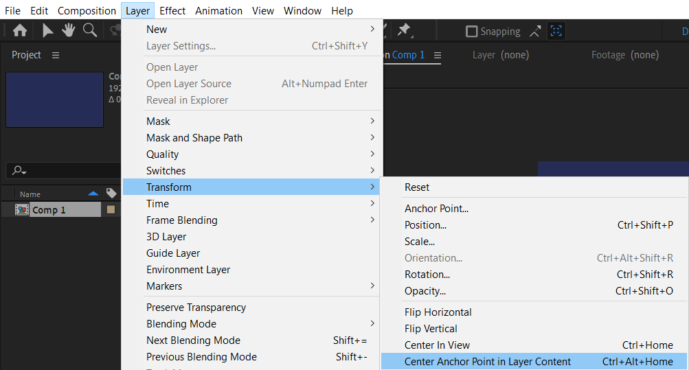Select the Zoom magnifier tool
The image size is (689, 370).
coord(89,30)
